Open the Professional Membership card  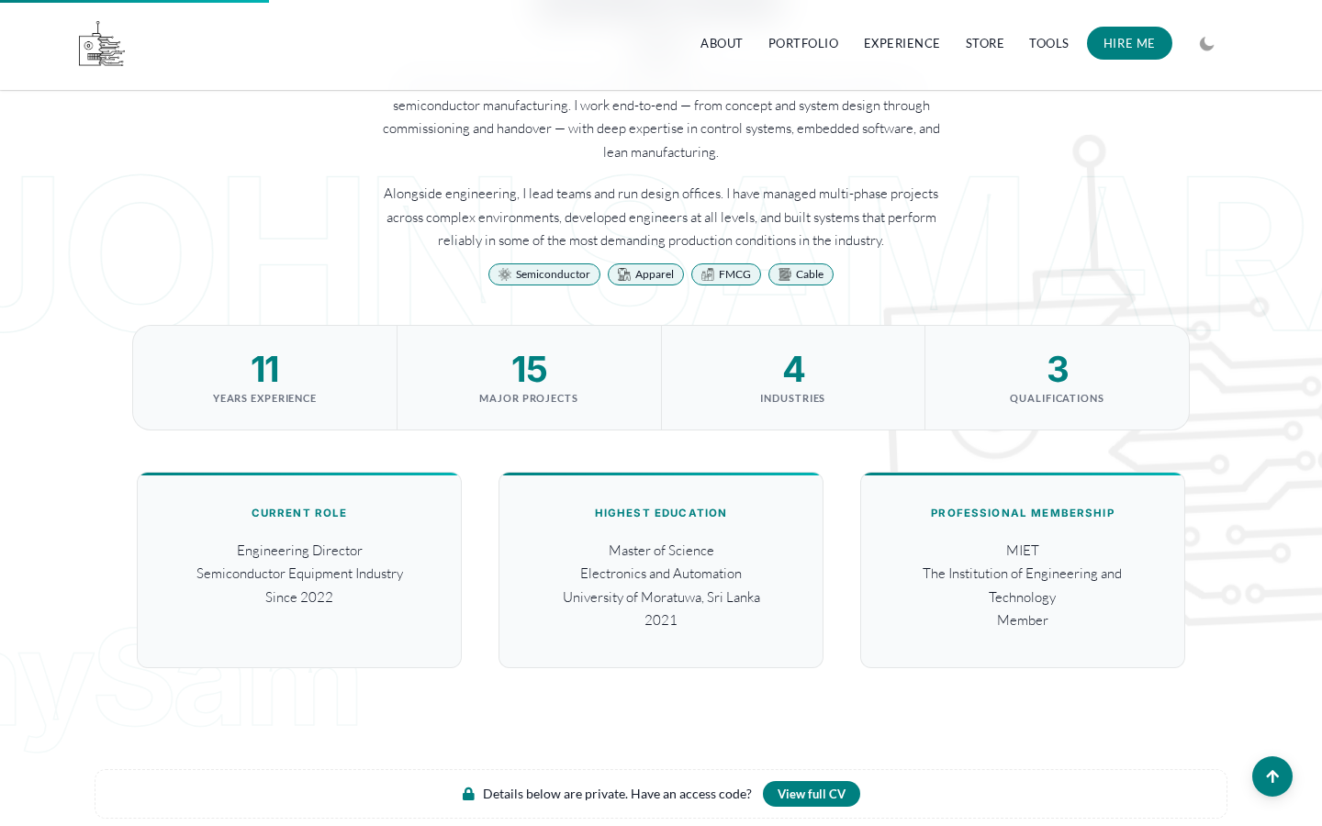coord(1023,570)
